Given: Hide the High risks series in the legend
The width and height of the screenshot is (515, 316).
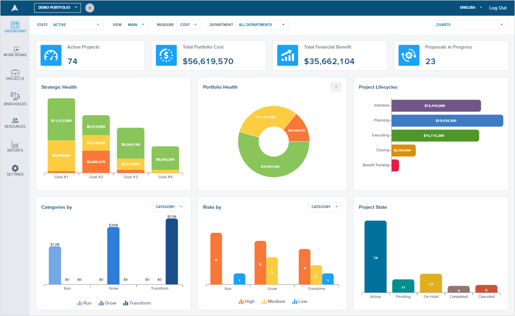Looking at the screenshot, I should (246, 301).
